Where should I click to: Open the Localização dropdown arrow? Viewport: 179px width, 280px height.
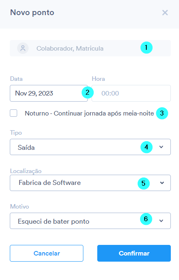(162, 183)
